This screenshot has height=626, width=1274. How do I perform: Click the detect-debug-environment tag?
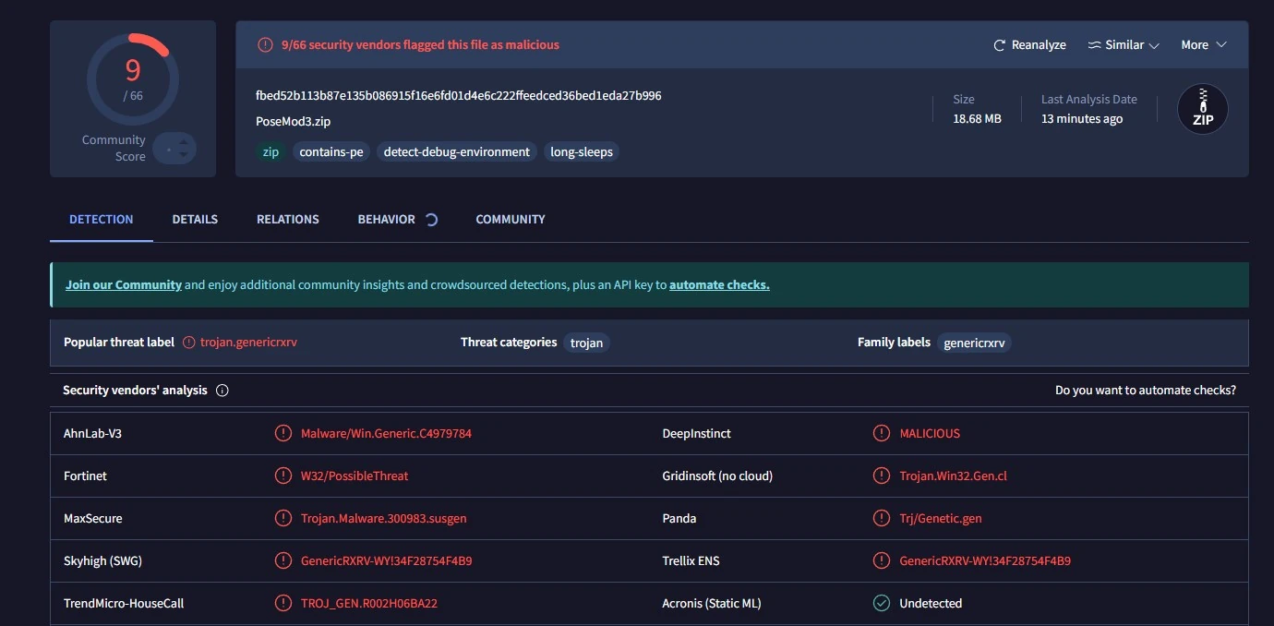coord(457,152)
